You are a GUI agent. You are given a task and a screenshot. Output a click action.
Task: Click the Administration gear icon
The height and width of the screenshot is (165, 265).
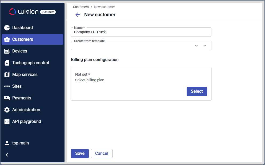7,110
